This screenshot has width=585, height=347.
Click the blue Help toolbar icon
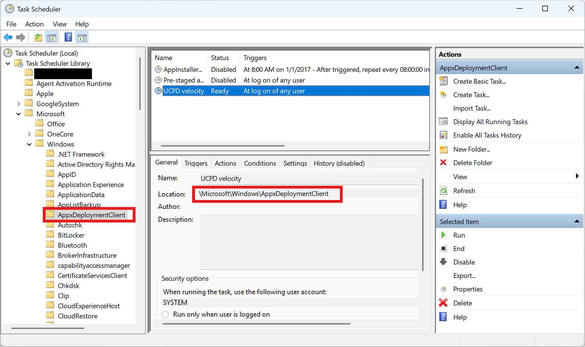point(68,37)
